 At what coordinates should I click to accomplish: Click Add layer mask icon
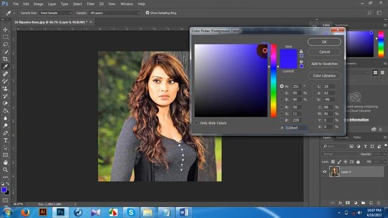(x=347, y=203)
